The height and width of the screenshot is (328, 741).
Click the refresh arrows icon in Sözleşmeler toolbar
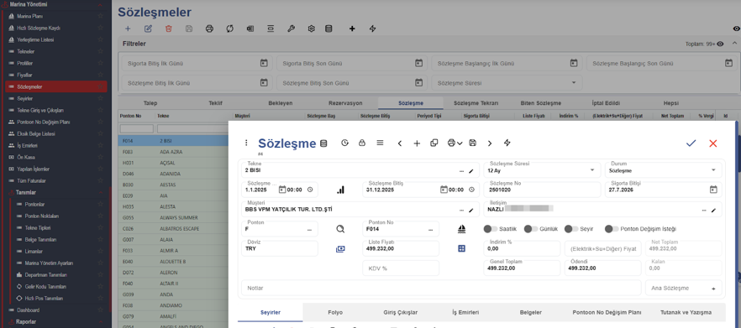[x=229, y=29]
